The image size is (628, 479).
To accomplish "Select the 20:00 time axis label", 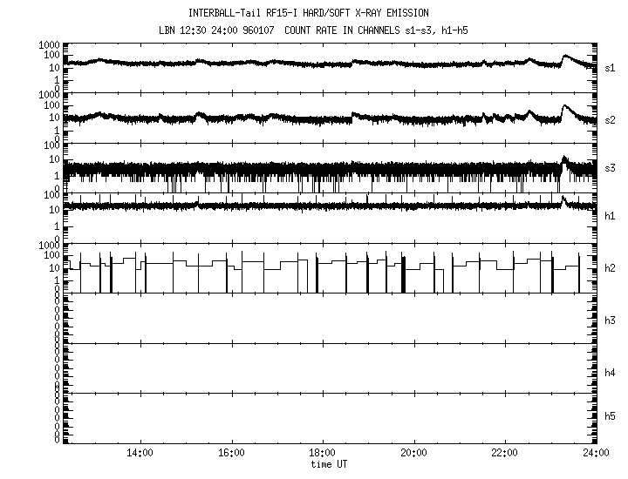I will (x=413, y=453).
